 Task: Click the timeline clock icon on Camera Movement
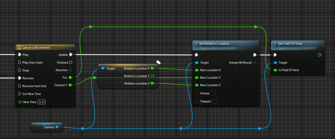[19, 47]
